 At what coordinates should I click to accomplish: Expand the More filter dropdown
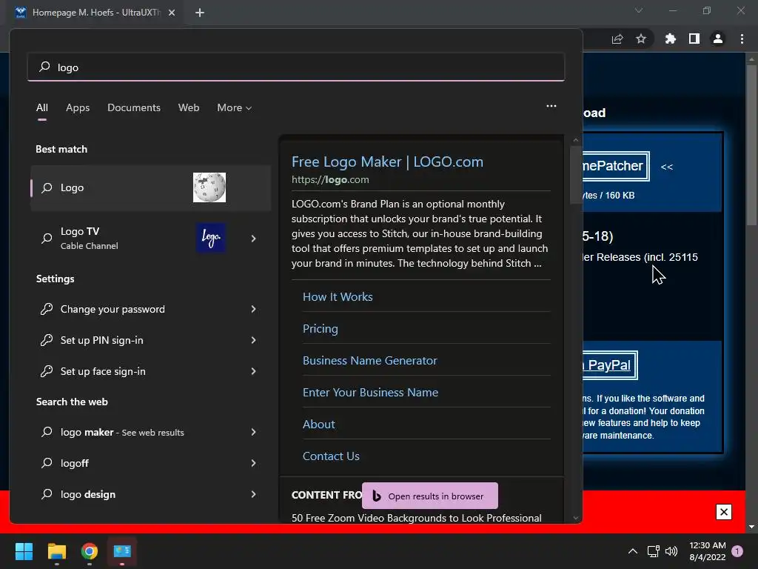click(x=235, y=108)
